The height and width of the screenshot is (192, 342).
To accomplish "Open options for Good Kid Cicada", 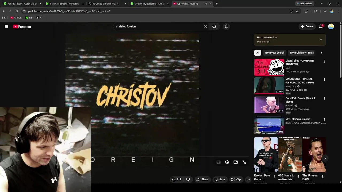I will pos(324,99).
